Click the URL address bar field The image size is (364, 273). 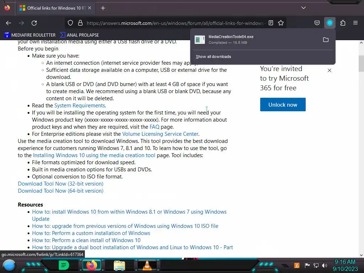pyautogui.click(x=175, y=23)
